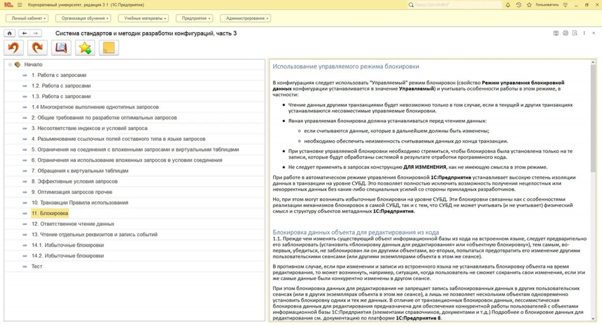Click the home icon button
This screenshot has width=602, height=325.
pos(9,33)
